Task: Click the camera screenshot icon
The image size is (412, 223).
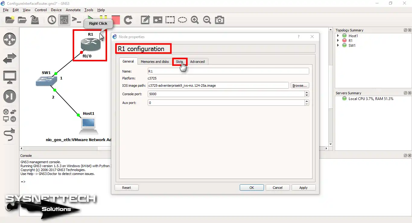Action: [x=220, y=20]
